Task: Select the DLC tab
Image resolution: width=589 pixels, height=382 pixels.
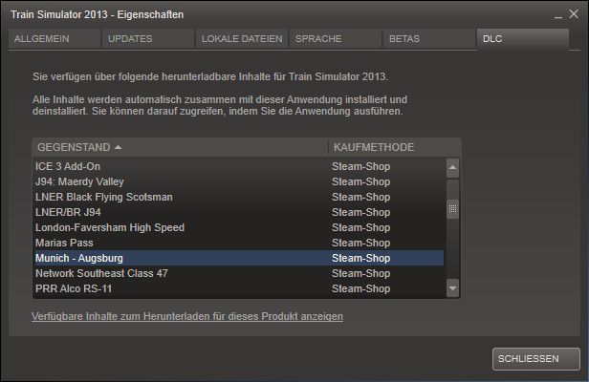Action: click(x=523, y=38)
